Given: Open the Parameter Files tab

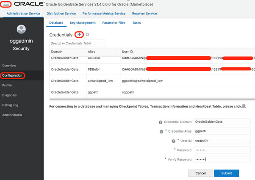Looking at the screenshot, I should pos(114,23).
